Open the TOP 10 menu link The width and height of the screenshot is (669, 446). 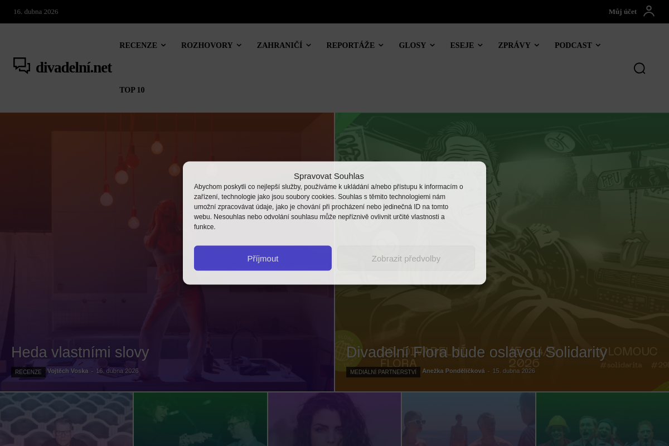[x=132, y=90]
